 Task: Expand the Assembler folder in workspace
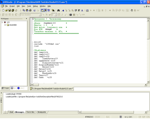pyautogui.click(x=5, y=25)
